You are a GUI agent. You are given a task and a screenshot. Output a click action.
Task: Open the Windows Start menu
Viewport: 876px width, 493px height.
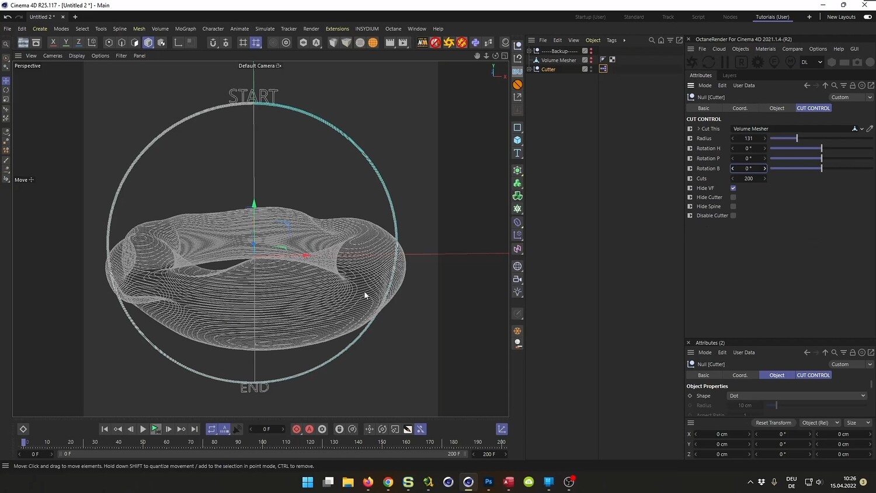point(308,482)
